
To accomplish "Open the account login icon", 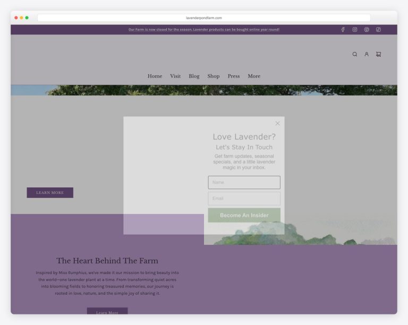I will point(367,54).
